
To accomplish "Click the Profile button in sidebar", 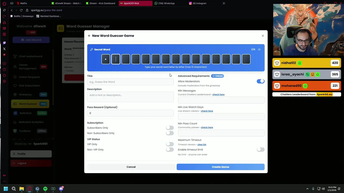I will [x=31, y=154].
